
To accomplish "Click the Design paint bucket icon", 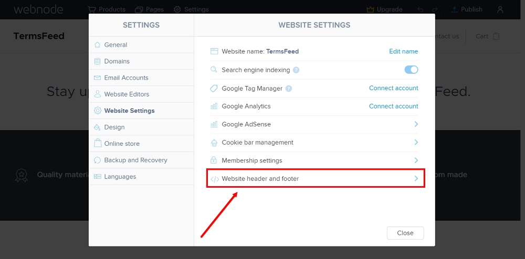I will pos(98,127).
